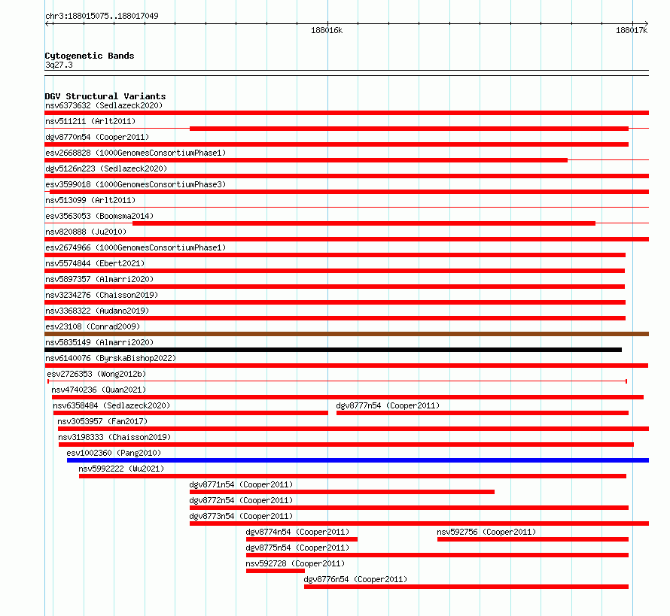Select the nsv511211 (Arlt2011) variant label
The height and width of the screenshot is (616, 670).
(90, 121)
